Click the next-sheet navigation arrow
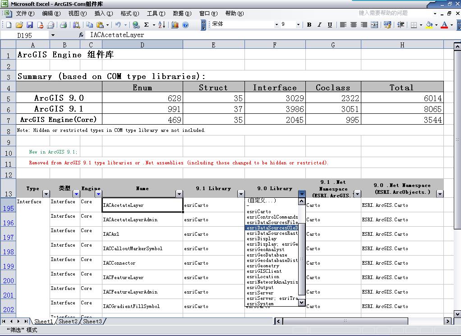The height and width of the screenshot is (336, 461). pyautogui.click(x=18, y=321)
